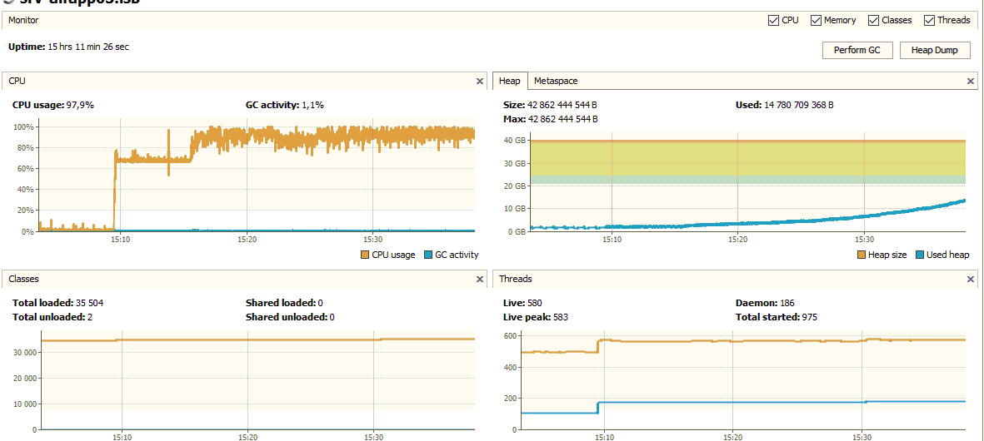The height and width of the screenshot is (441, 984).
Task: Click the GC activity 1,1% value
Action: pyautogui.click(x=312, y=105)
